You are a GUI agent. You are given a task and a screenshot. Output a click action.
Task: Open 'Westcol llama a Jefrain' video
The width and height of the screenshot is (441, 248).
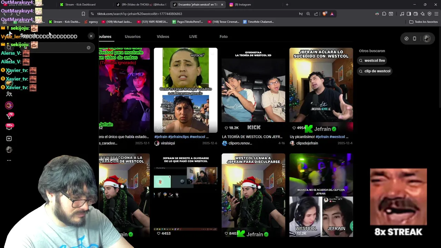pos(253,195)
